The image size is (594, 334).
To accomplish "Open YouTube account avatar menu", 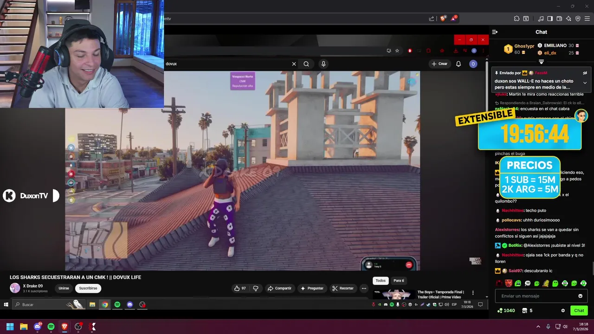I will point(473,64).
